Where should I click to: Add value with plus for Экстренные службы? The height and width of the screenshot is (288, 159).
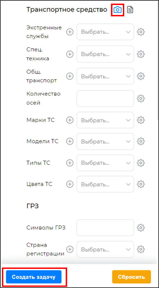click(70, 32)
